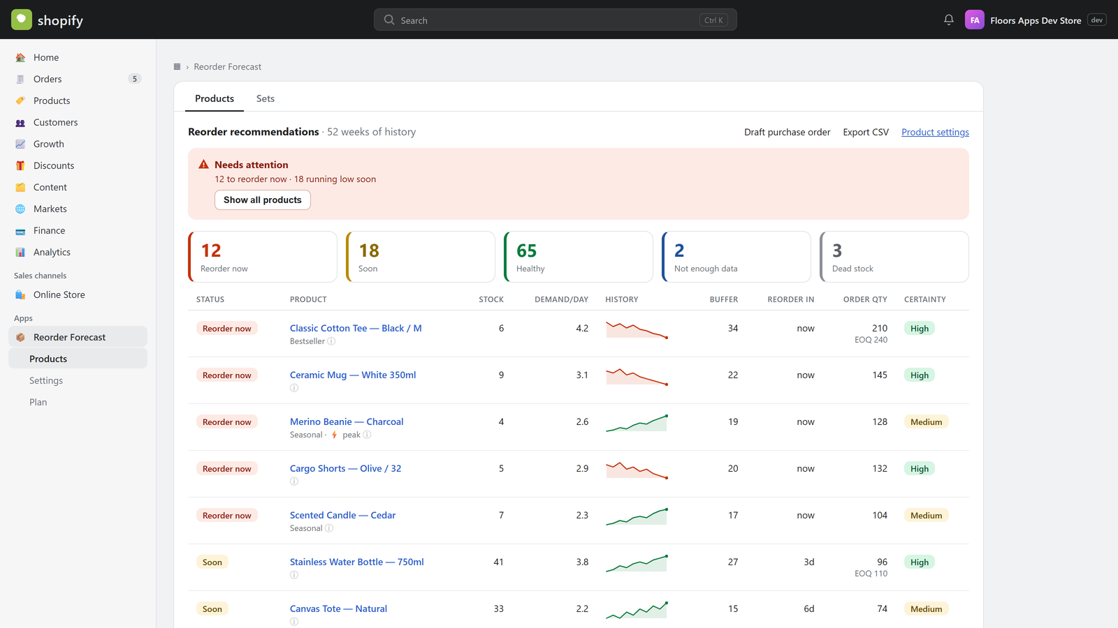Open Customers via its sidebar icon
The width and height of the screenshot is (1118, 628).
pos(20,123)
